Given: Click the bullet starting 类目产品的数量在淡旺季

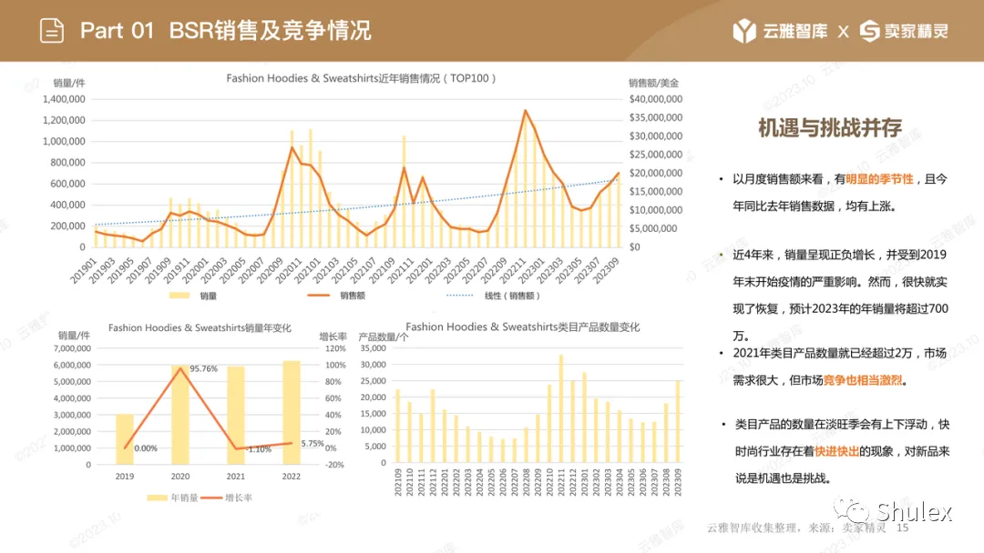Looking at the screenshot, I should [x=841, y=451].
